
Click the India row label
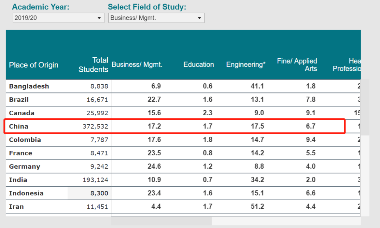tap(18, 180)
